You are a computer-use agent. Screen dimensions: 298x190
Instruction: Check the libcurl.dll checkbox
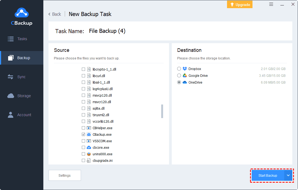pyautogui.click(x=83, y=76)
